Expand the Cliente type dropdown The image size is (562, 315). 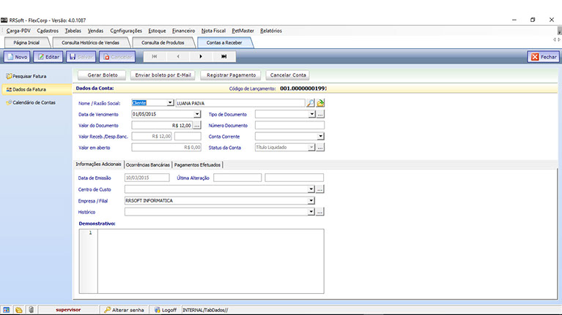tap(170, 103)
